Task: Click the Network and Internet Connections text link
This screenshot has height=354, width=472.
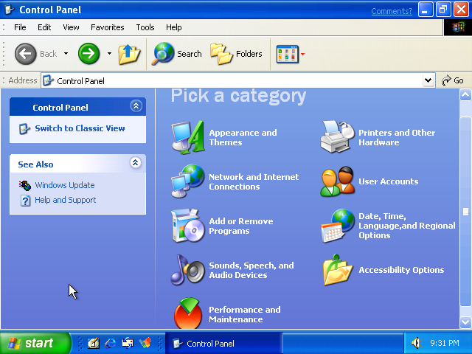Action: (254, 182)
